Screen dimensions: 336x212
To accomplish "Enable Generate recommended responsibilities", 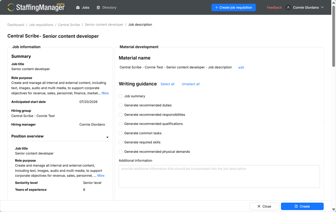I will click(x=120, y=115).
